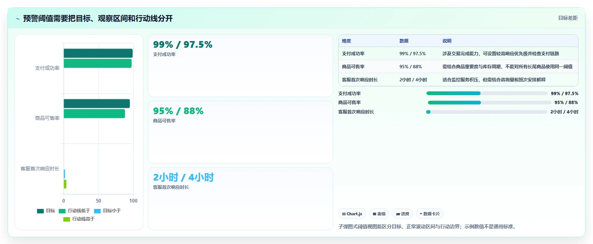593x244 pixels.
Task: Toggle the 目标 legend entry
Action: [x=46, y=211]
